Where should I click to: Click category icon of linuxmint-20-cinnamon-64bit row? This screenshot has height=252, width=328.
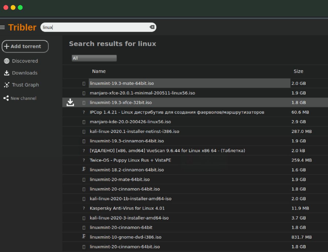[x=84, y=228]
